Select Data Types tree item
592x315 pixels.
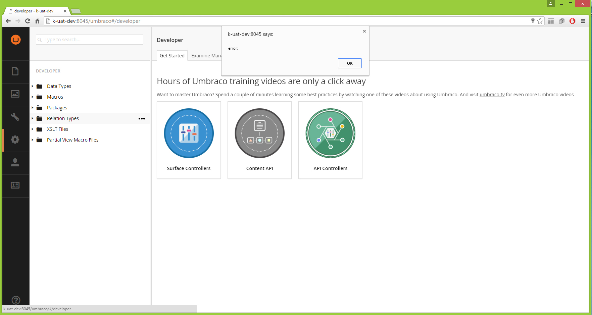coord(59,86)
